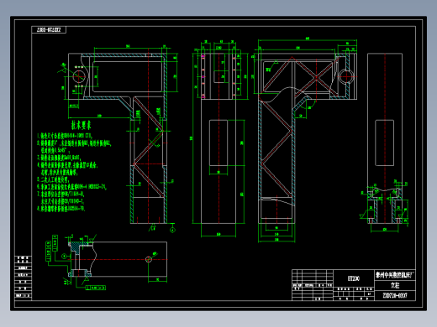Click the 技术要求 heading above the notes
Image resolution: width=437 pixels, height=327 pixels.
pos(82,125)
